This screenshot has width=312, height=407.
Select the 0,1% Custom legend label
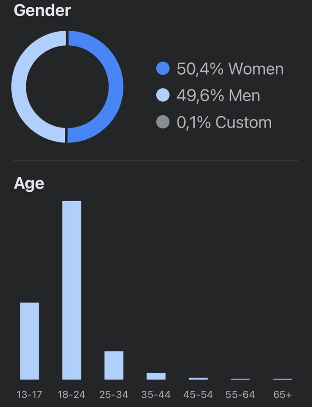(224, 122)
